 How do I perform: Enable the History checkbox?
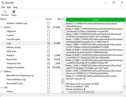pos(48,91)
